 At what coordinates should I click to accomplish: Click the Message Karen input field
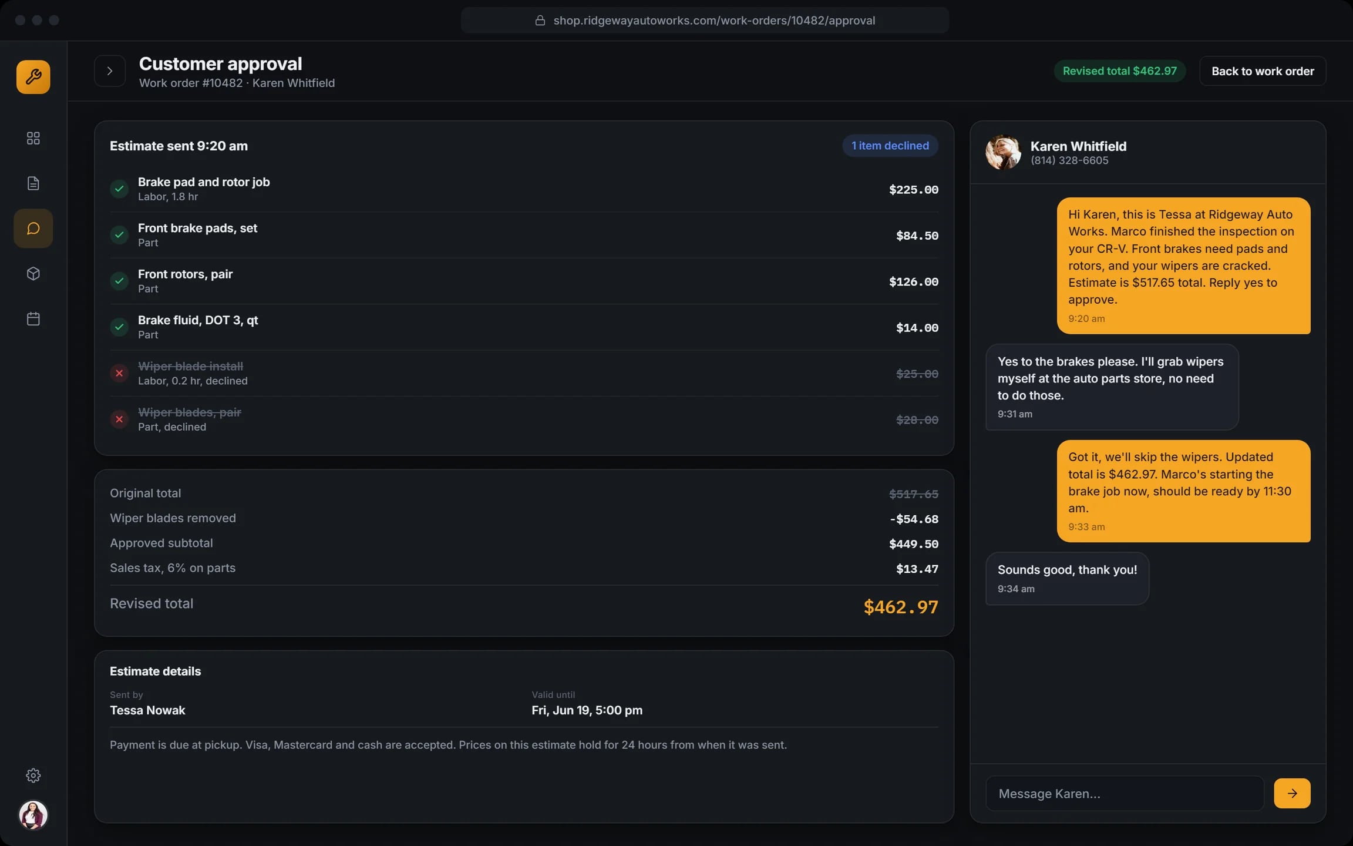[1125, 794]
